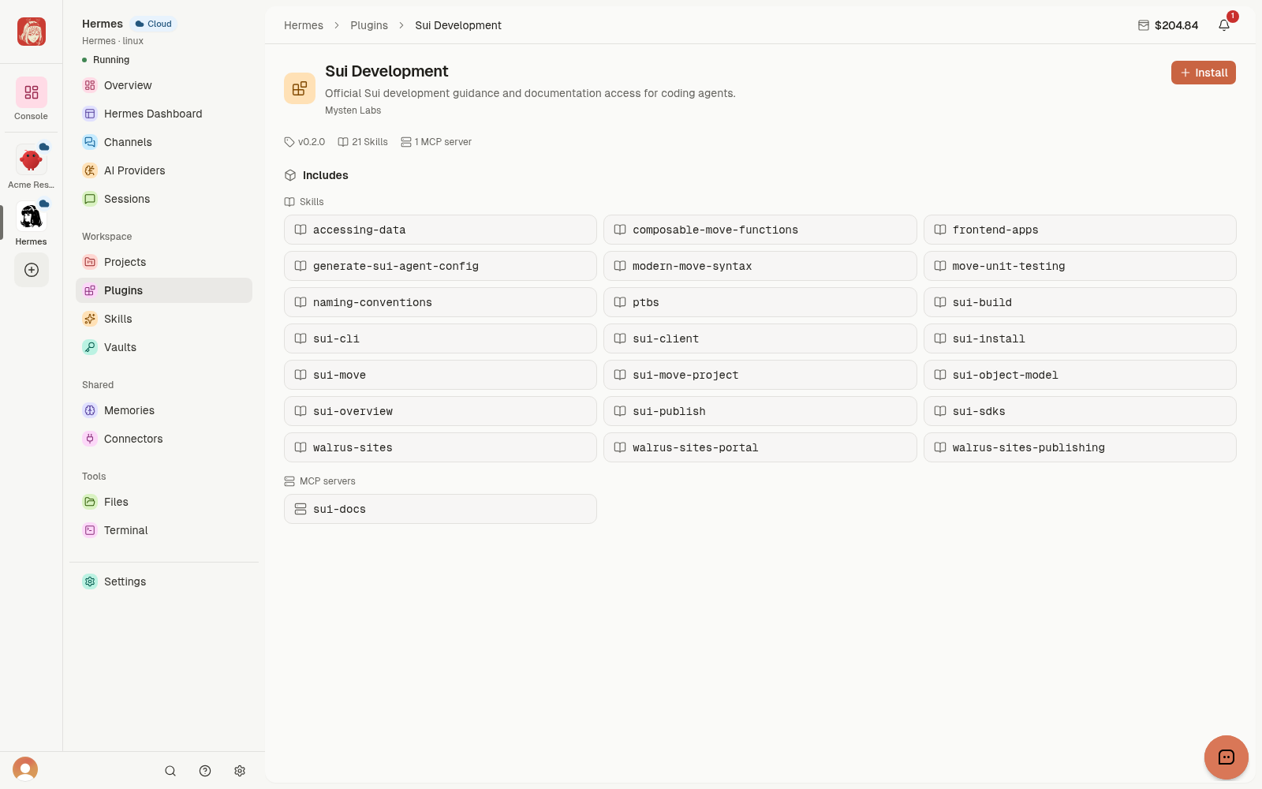Open sui-build skill
Image resolution: width=1262 pixels, height=789 pixels.
tap(1080, 302)
